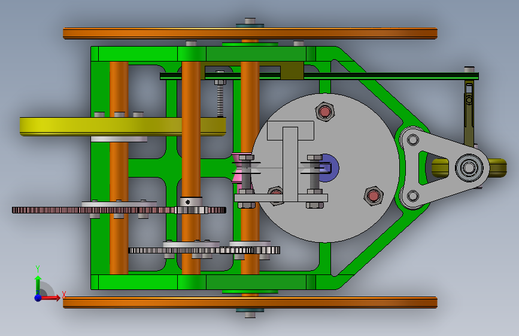Select the upper orange side rail
The image size is (519, 336).
[x=250, y=33]
